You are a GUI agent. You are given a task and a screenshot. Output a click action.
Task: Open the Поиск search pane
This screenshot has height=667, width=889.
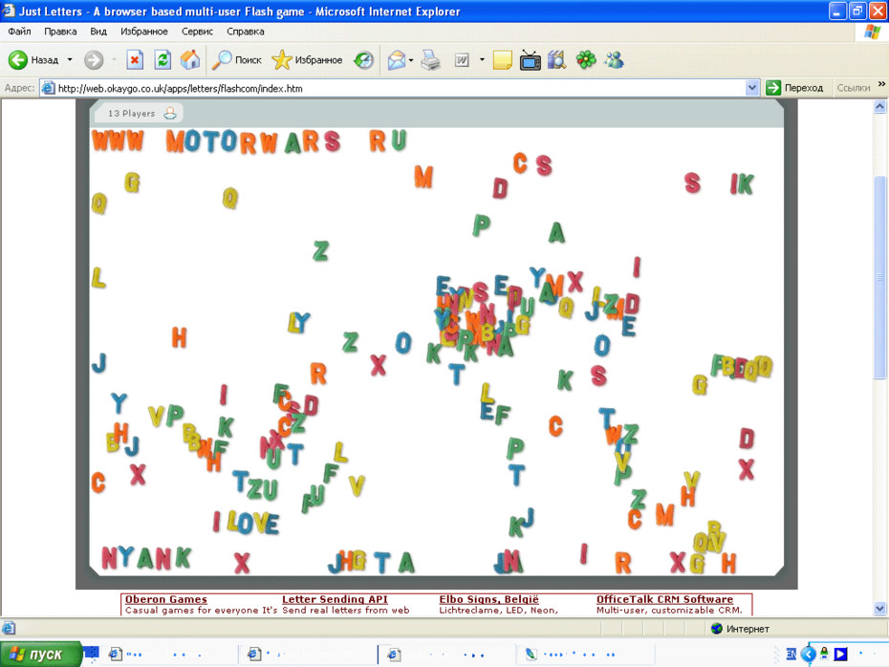coord(236,59)
